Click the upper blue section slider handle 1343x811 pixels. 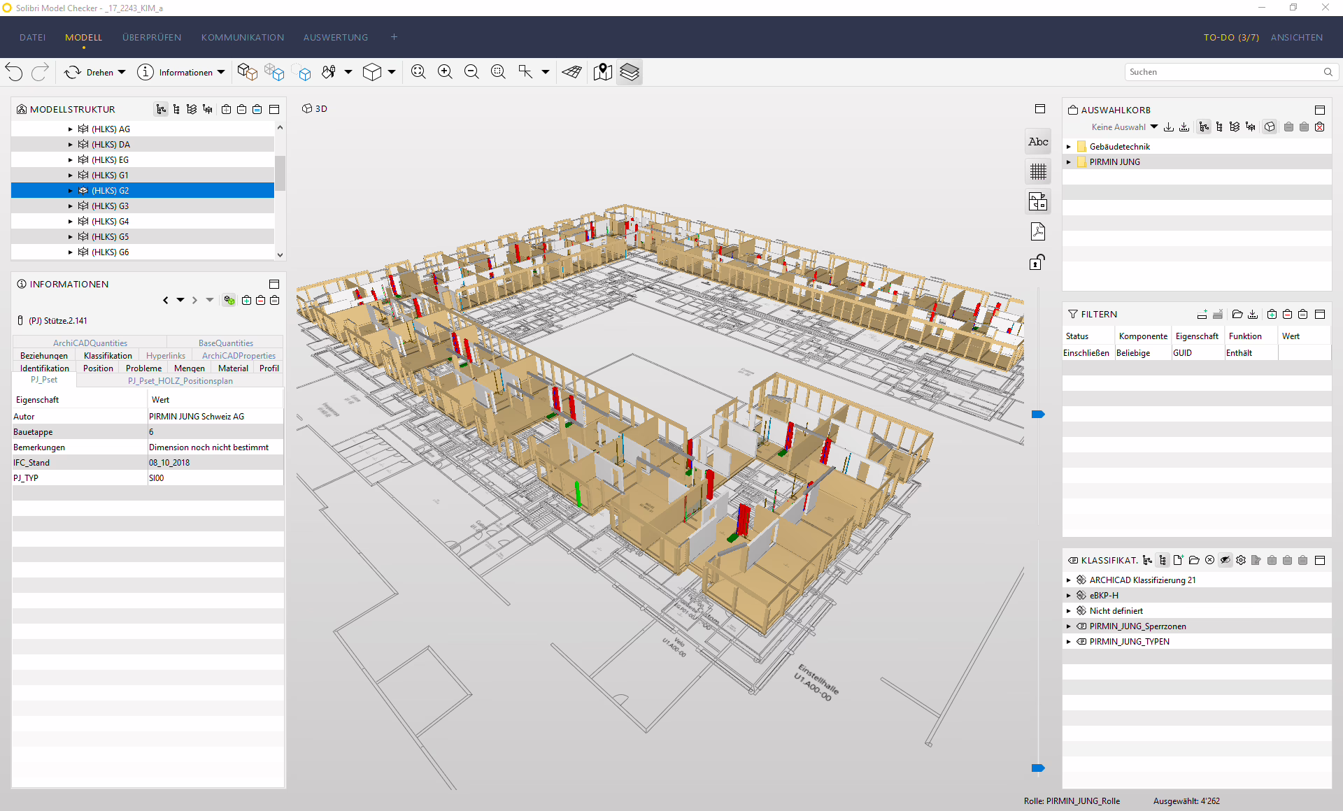click(x=1038, y=415)
